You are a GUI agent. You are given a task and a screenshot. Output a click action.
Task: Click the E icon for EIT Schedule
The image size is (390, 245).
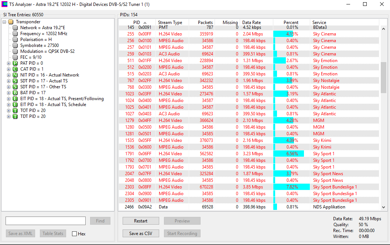(15, 105)
